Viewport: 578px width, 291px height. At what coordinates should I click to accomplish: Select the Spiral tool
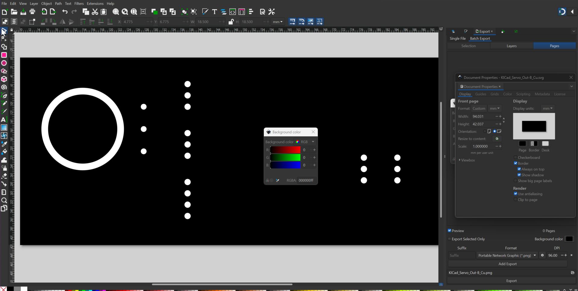click(4, 87)
